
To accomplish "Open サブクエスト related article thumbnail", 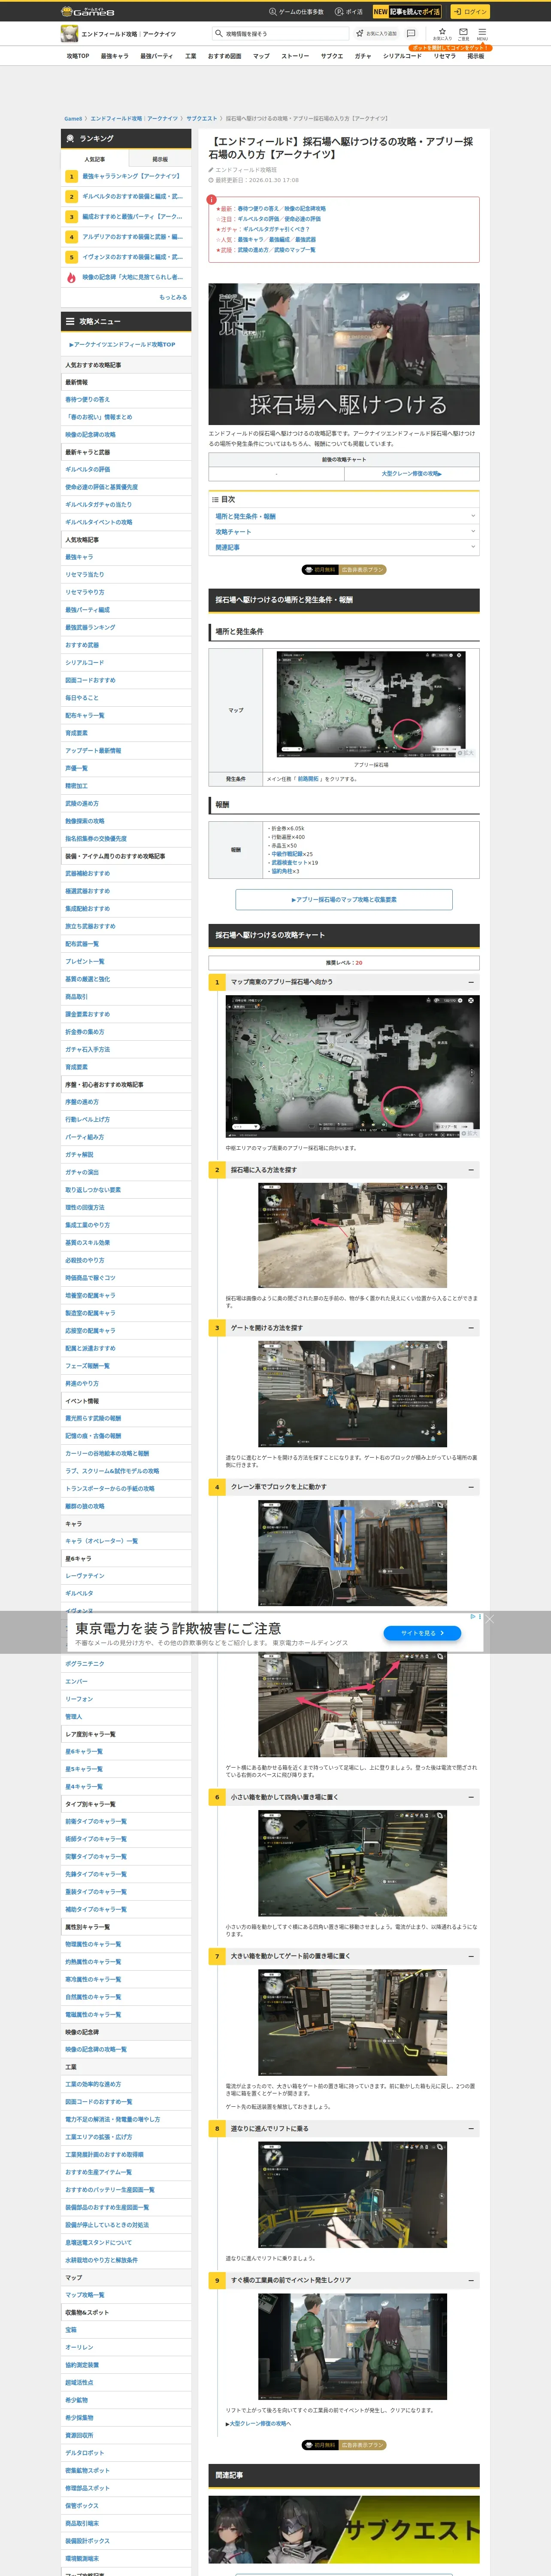I will pos(344,2530).
